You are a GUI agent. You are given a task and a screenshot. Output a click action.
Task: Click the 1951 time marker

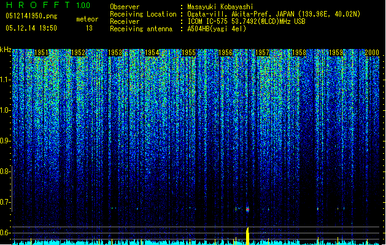pyautogui.click(x=41, y=53)
